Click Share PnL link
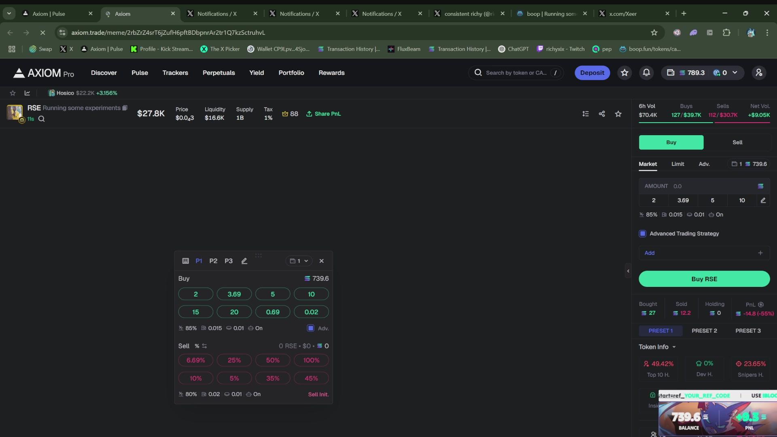This screenshot has width=777, height=437. coord(323,114)
